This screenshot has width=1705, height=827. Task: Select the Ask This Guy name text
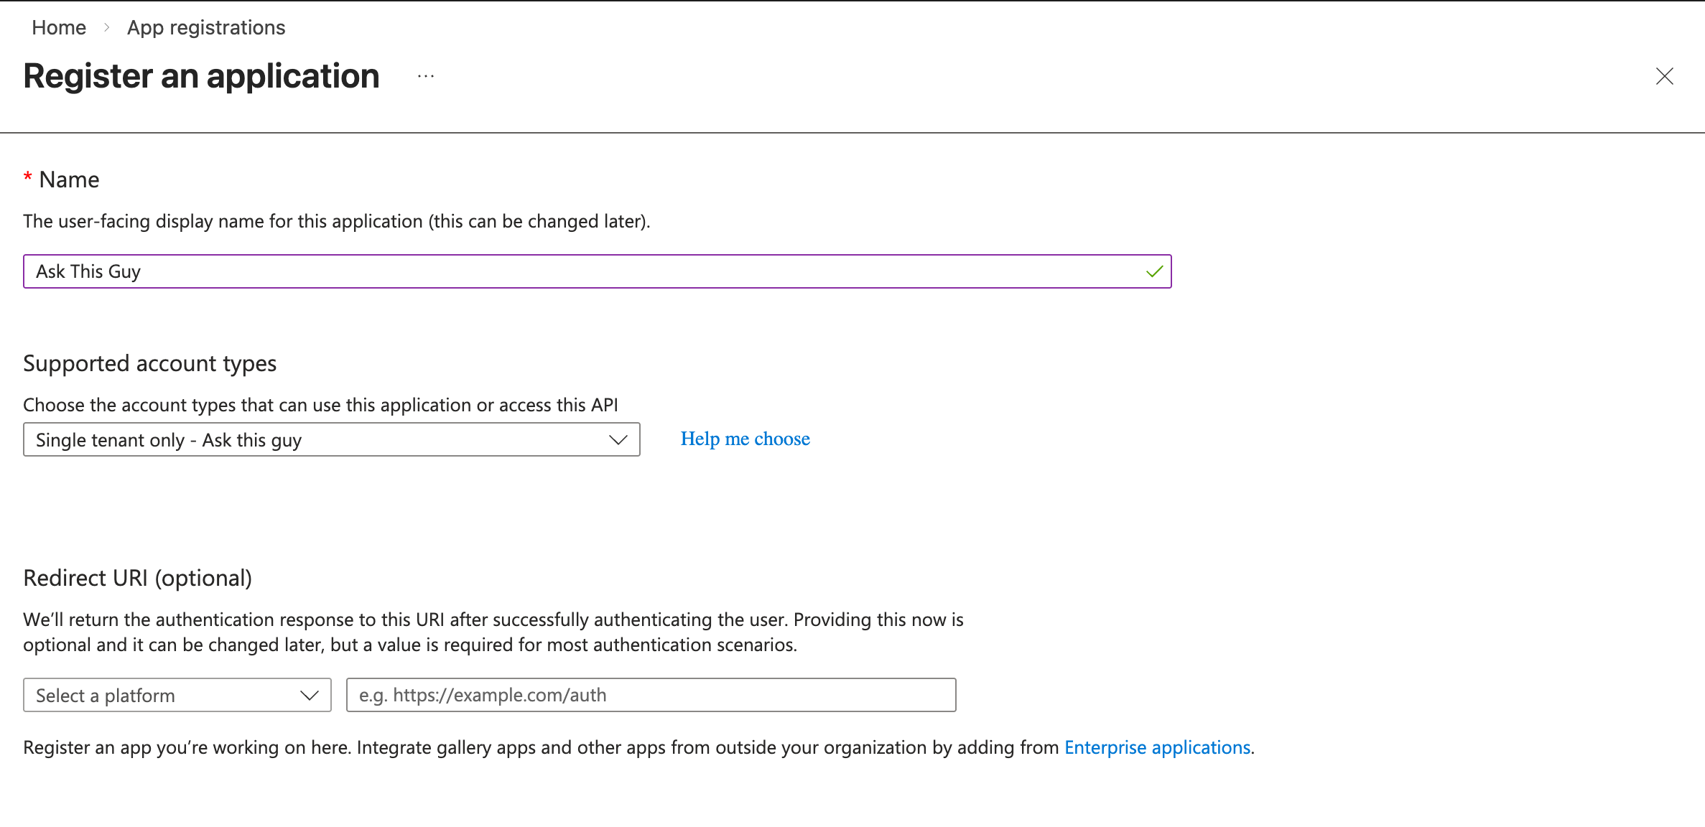[88, 271]
